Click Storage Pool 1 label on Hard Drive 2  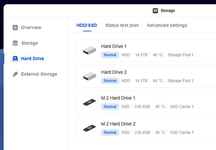coord(180,81)
